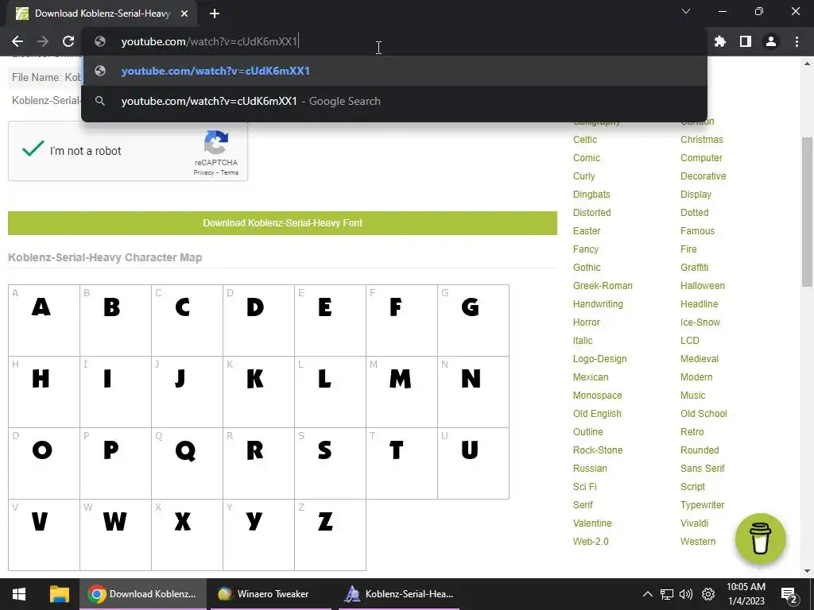
Task: Open the Celtic font category
Action: 585,140
